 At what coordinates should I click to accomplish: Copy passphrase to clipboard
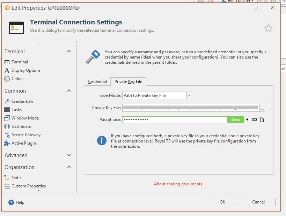261,119
